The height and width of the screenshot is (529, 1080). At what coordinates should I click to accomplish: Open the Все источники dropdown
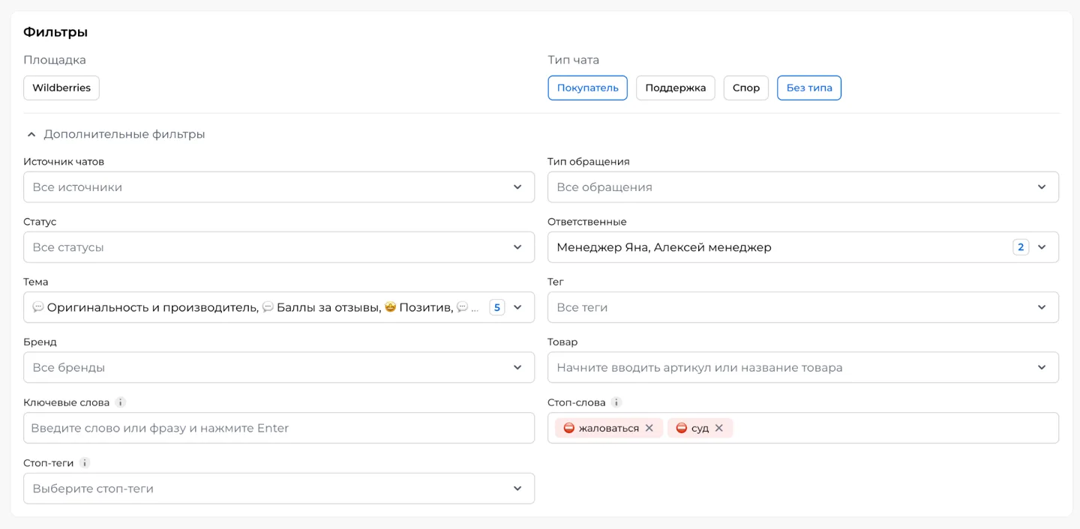[x=279, y=187]
